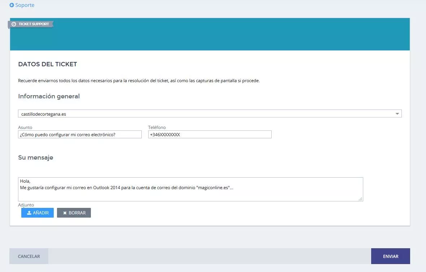This screenshot has width=426, height=272.
Task: Click the Añadir attachment button label
Action: (x=41, y=213)
